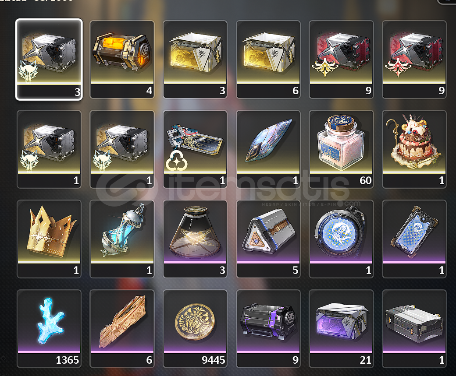Click the triangular metal case with count 5

coord(268,239)
